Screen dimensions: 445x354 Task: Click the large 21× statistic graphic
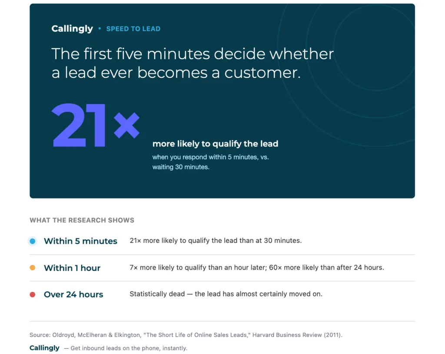pos(96,125)
